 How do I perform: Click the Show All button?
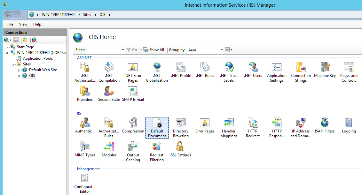(154, 50)
